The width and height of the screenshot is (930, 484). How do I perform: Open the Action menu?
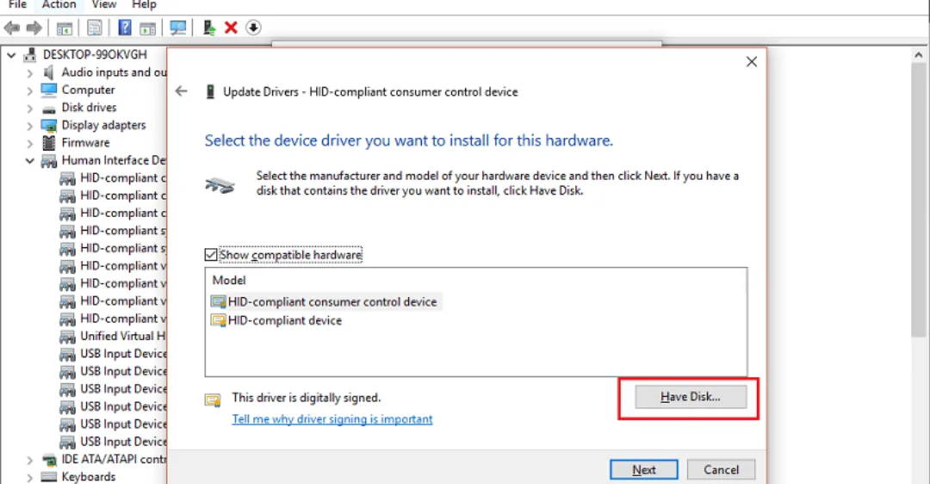click(59, 5)
